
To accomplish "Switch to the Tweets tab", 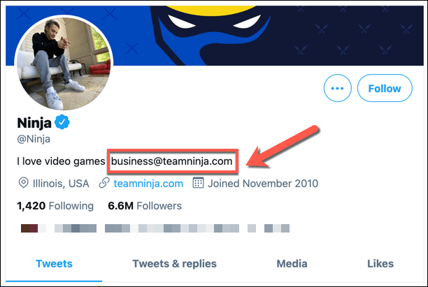I will click(53, 263).
